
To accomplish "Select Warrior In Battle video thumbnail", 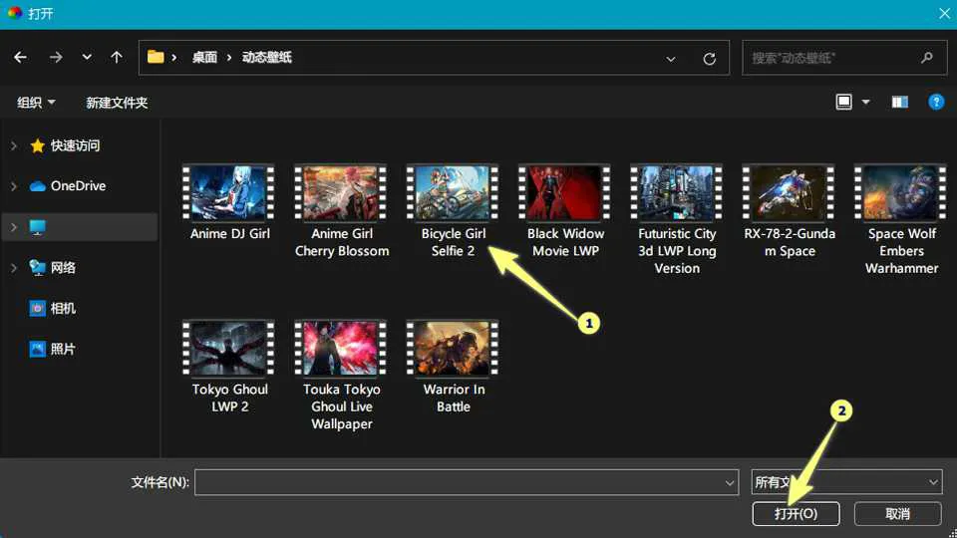I will (453, 349).
